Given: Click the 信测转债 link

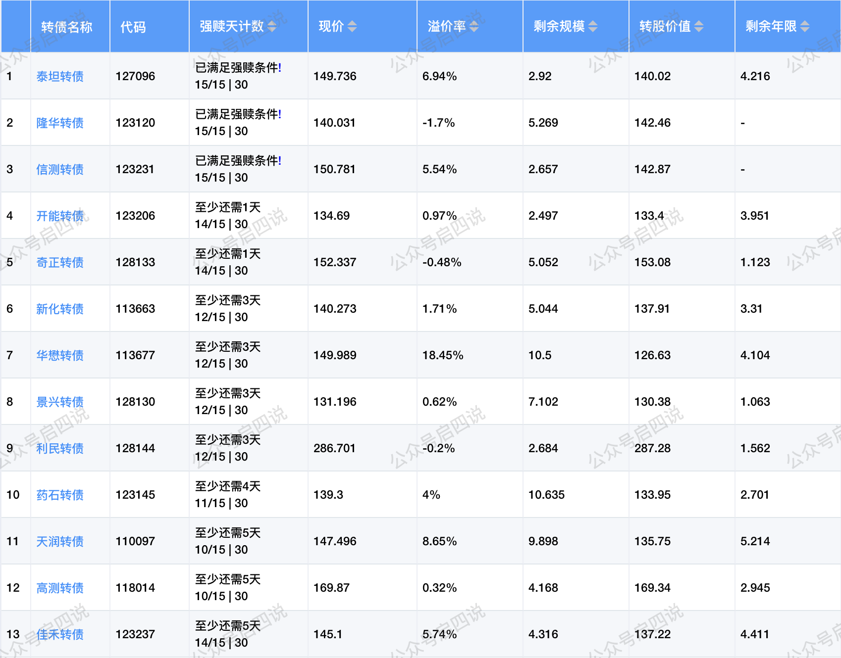Looking at the screenshot, I should 60,170.
